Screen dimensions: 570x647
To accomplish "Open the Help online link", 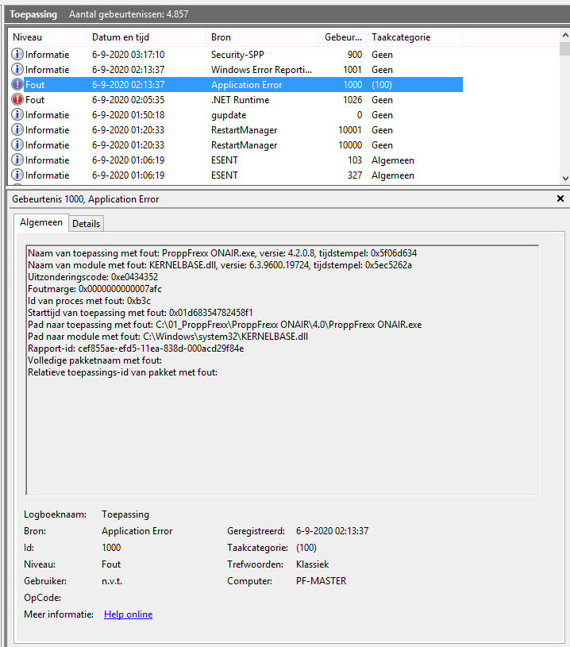I will click(x=128, y=614).
